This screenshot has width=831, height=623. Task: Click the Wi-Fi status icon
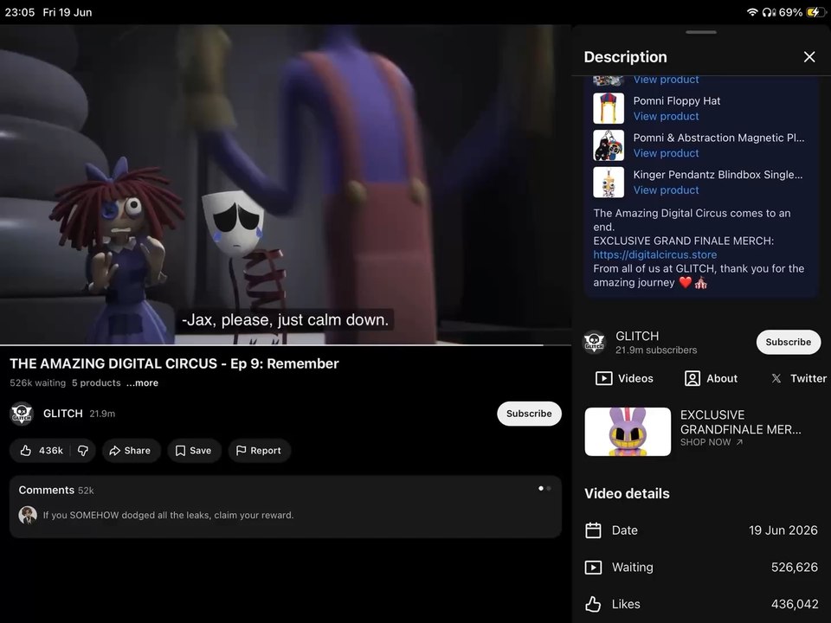[x=752, y=12]
